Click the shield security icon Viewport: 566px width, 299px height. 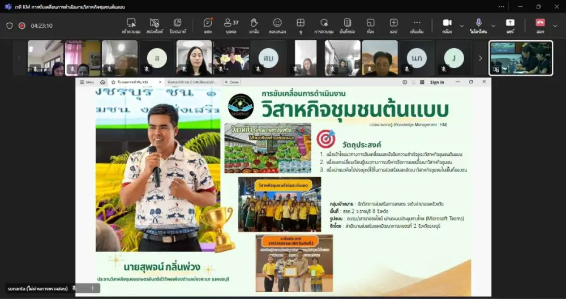[9, 25]
